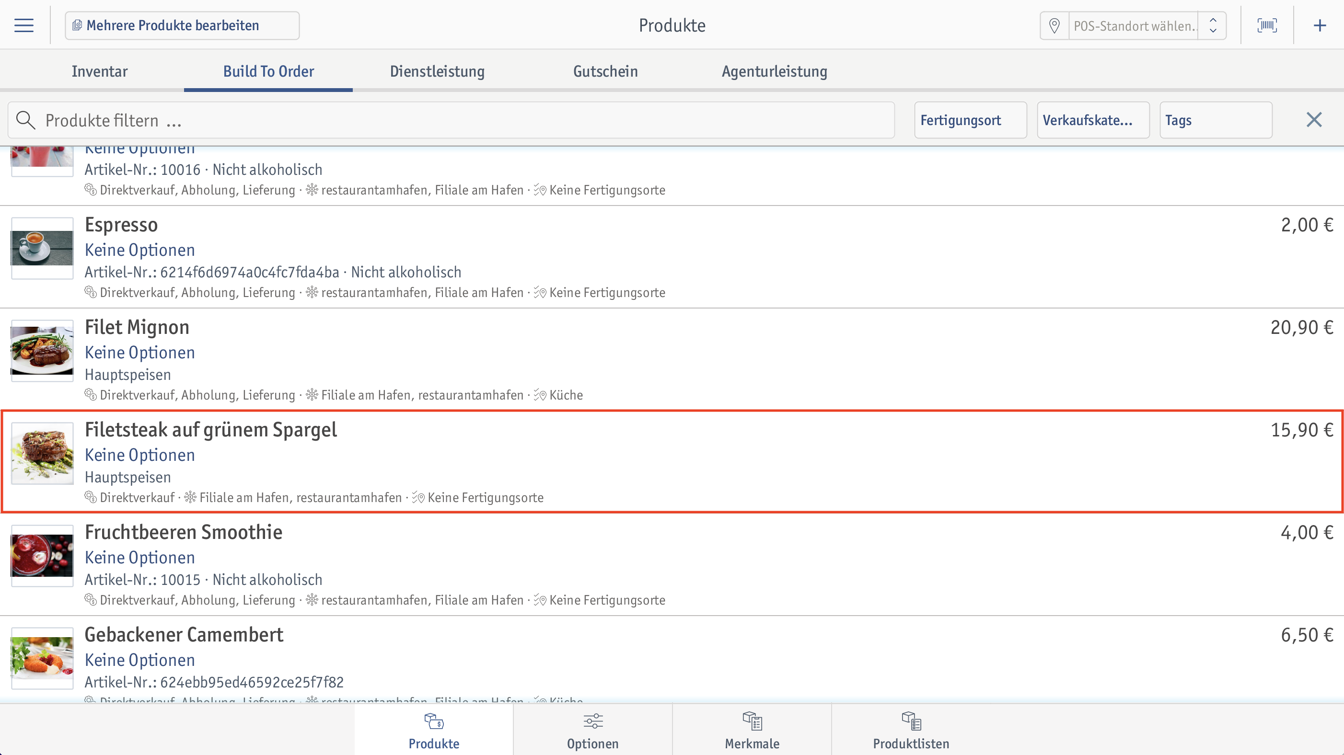Viewport: 1344px width, 755px height.
Task: Click sales channel icon in Filetsteak row
Action: click(x=91, y=497)
